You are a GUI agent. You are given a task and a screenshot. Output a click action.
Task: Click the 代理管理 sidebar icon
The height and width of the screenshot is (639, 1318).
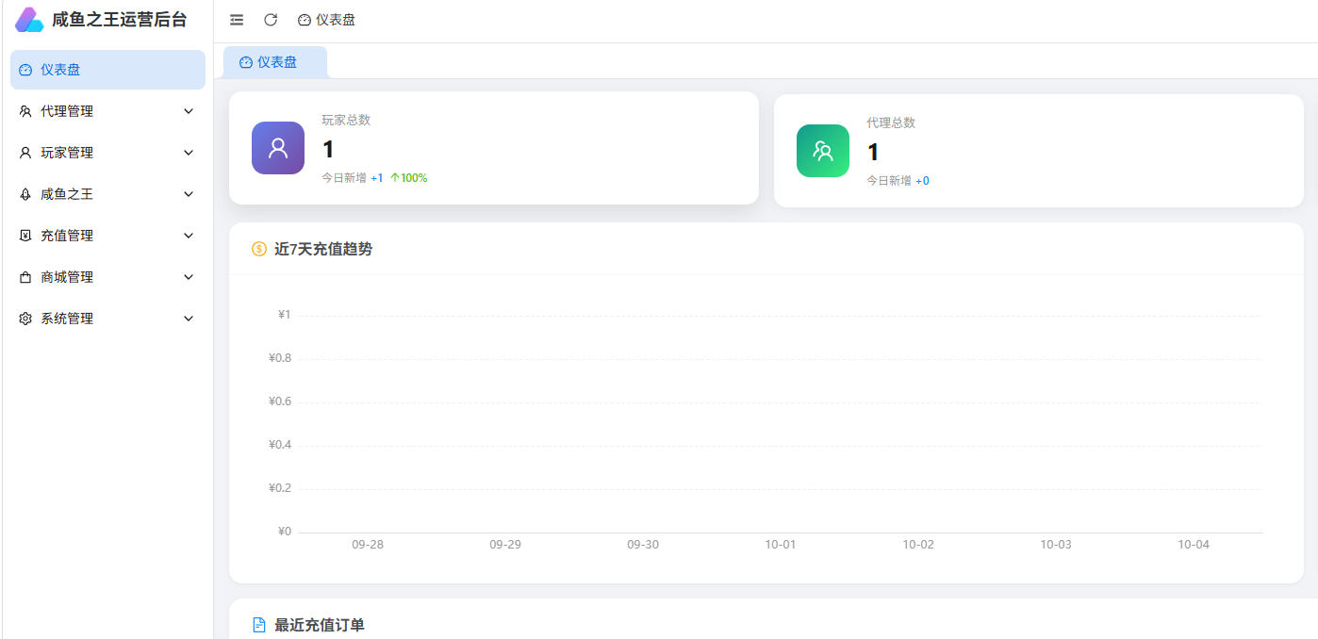point(25,111)
